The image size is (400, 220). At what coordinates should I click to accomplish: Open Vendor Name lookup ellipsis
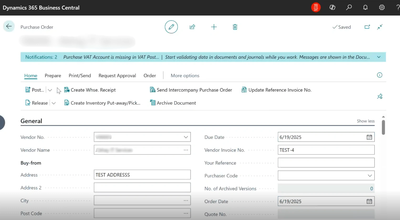(186, 150)
